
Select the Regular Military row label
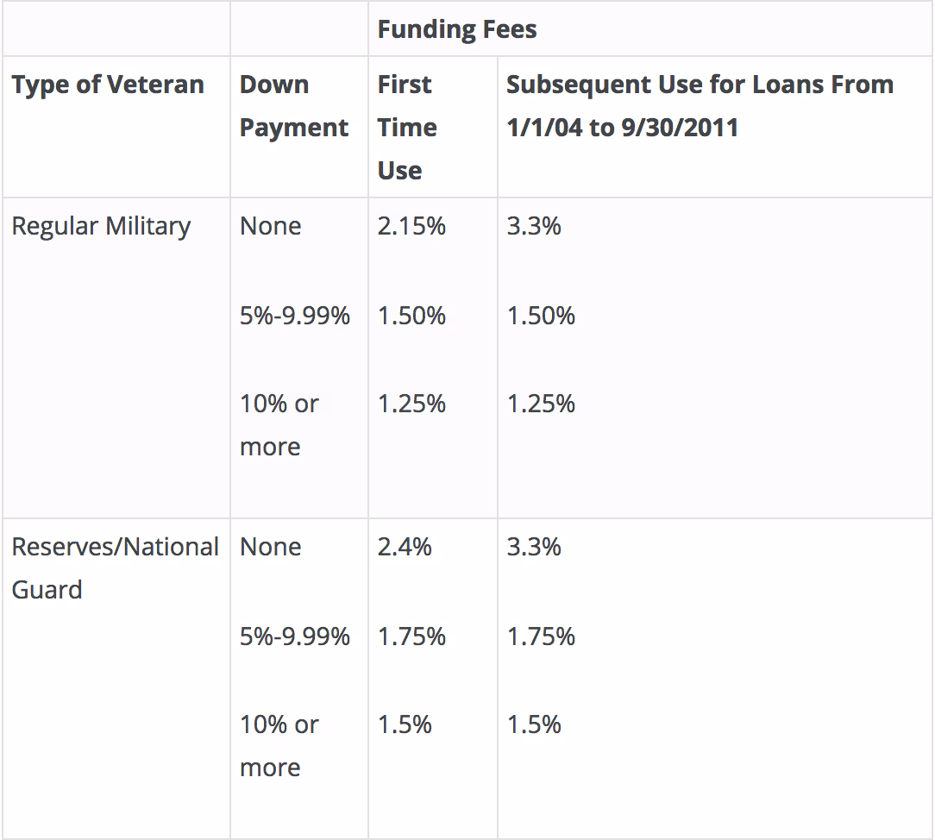tap(102, 227)
